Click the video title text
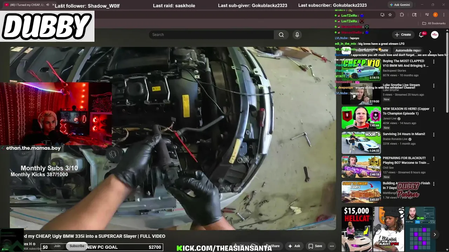The height and width of the screenshot is (252, 449). (x=94, y=236)
